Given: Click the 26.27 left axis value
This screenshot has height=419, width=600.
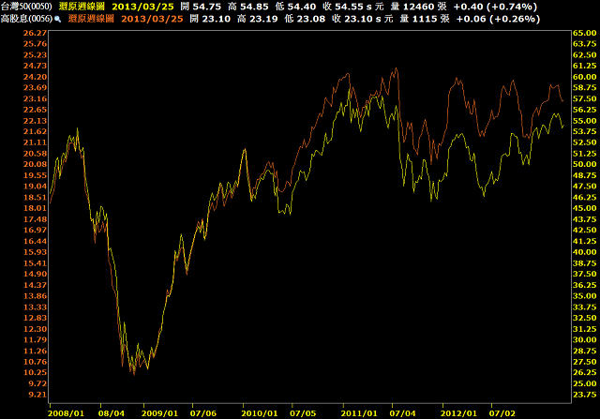Looking at the screenshot, I should (36, 33).
